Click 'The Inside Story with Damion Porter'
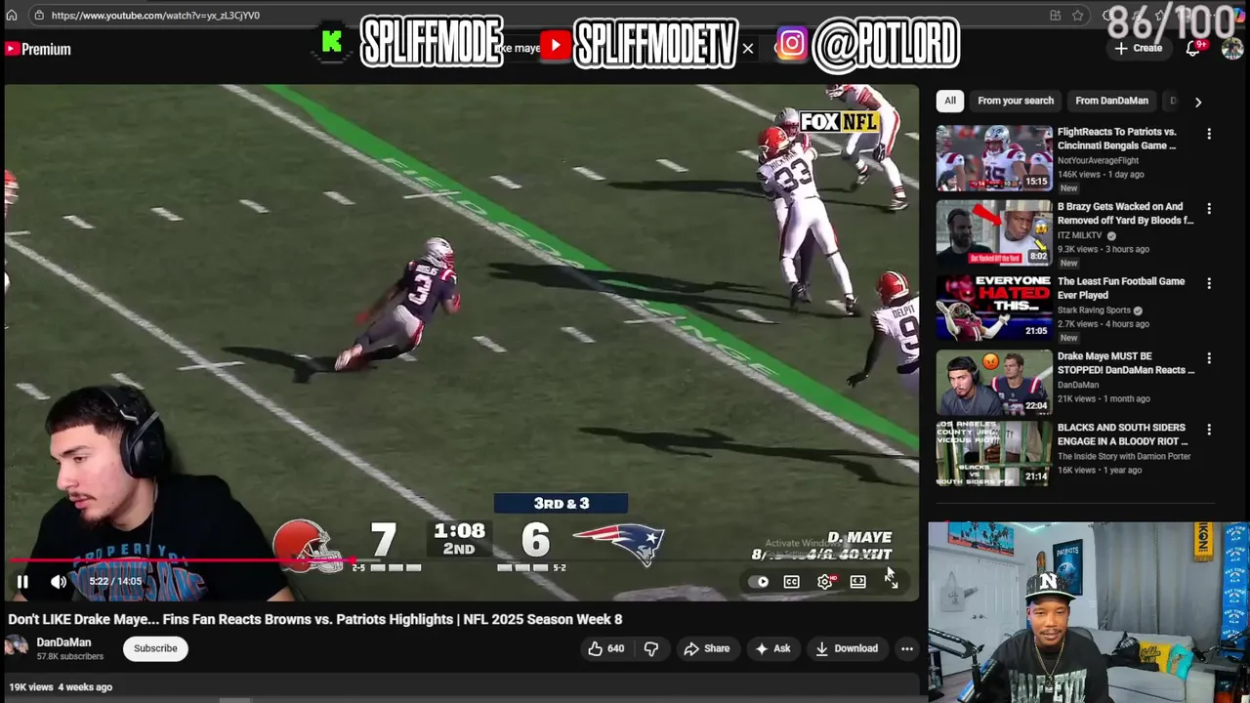The height and width of the screenshot is (703, 1250). (x=1124, y=456)
